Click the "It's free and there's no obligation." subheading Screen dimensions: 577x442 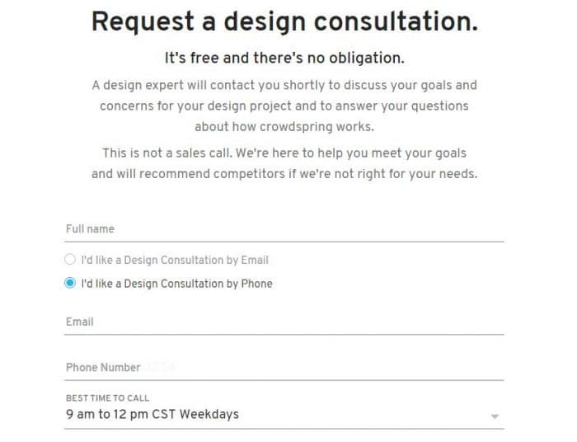(x=284, y=59)
